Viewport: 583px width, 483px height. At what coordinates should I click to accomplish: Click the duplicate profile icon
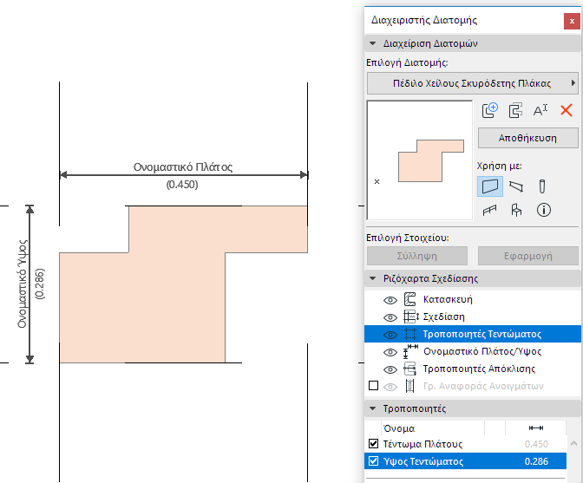[x=515, y=110]
